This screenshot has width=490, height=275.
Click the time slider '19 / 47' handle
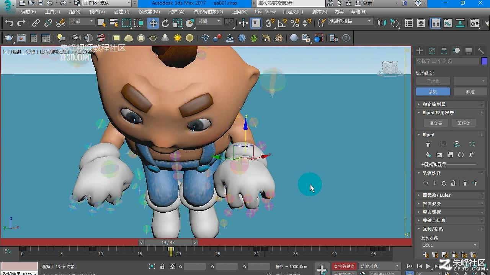pyautogui.click(x=168, y=243)
